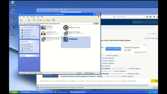Open Explorer File menu
The height and width of the screenshot is (94, 167).
click(20, 17)
